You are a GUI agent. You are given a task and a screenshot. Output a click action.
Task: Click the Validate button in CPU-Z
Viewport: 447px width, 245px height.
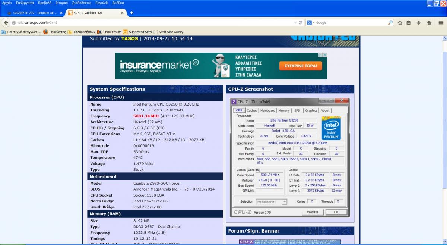pos(313,212)
